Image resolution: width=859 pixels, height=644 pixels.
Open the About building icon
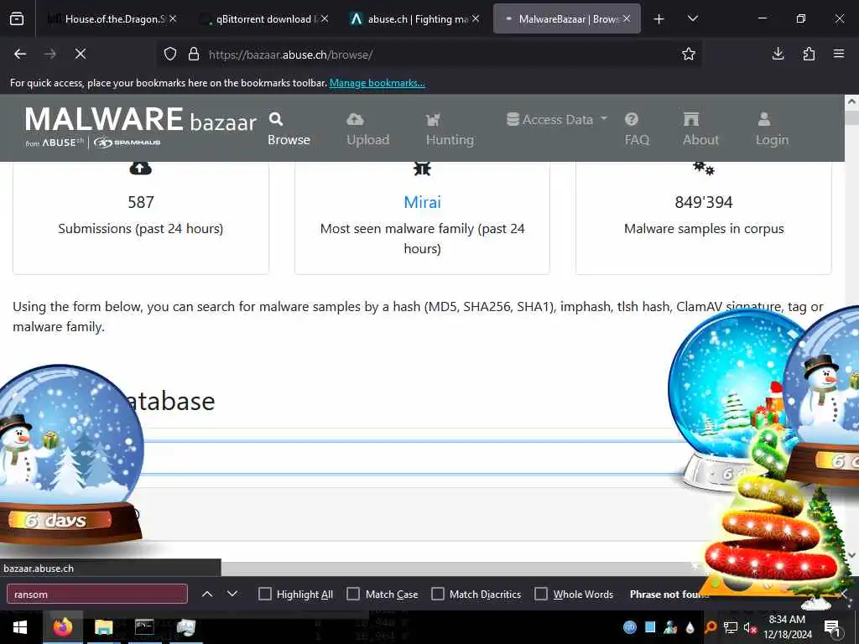pyautogui.click(x=691, y=119)
